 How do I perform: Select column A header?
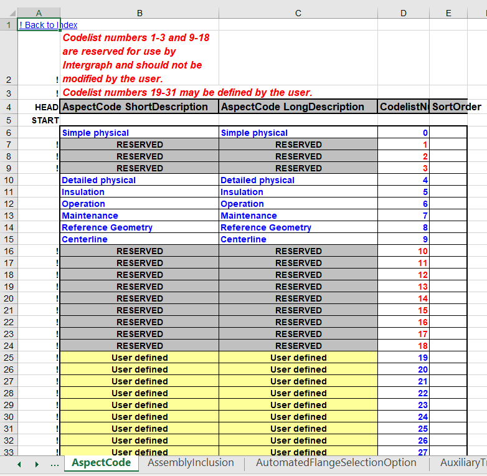(39, 13)
